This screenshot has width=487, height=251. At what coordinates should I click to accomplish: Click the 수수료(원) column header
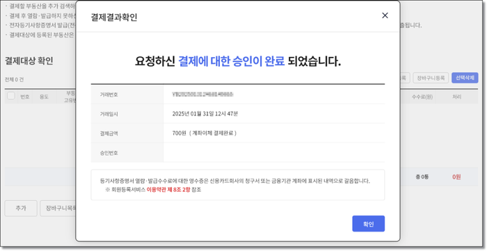click(422, 97)
